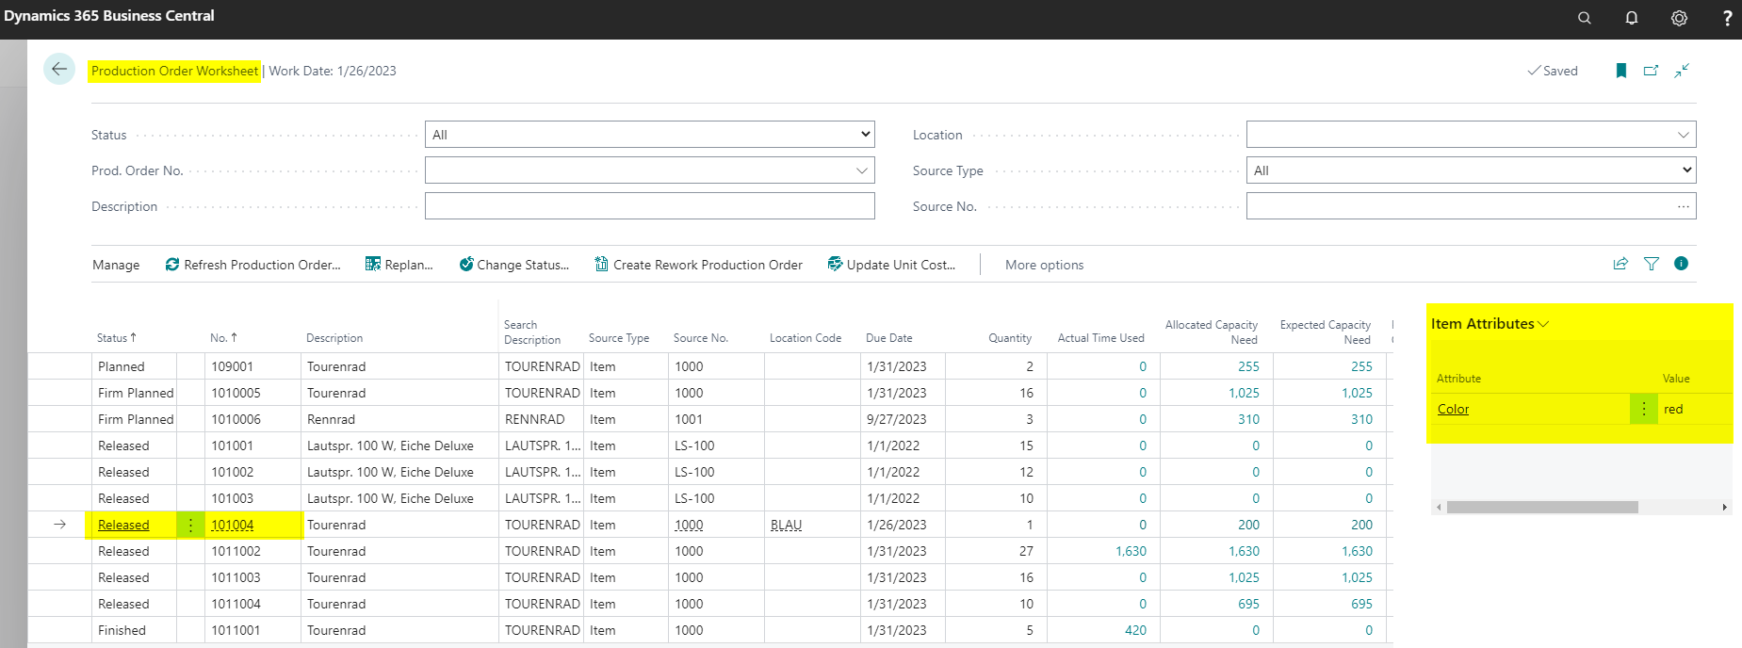Open the search magnifier in top bar
The height and width of the screenshot is (648, 1742).
click(x=1585, y=18)
